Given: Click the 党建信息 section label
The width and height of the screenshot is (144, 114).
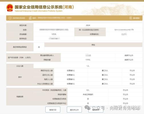Looking at the screenshot, I should coord(20,97).
